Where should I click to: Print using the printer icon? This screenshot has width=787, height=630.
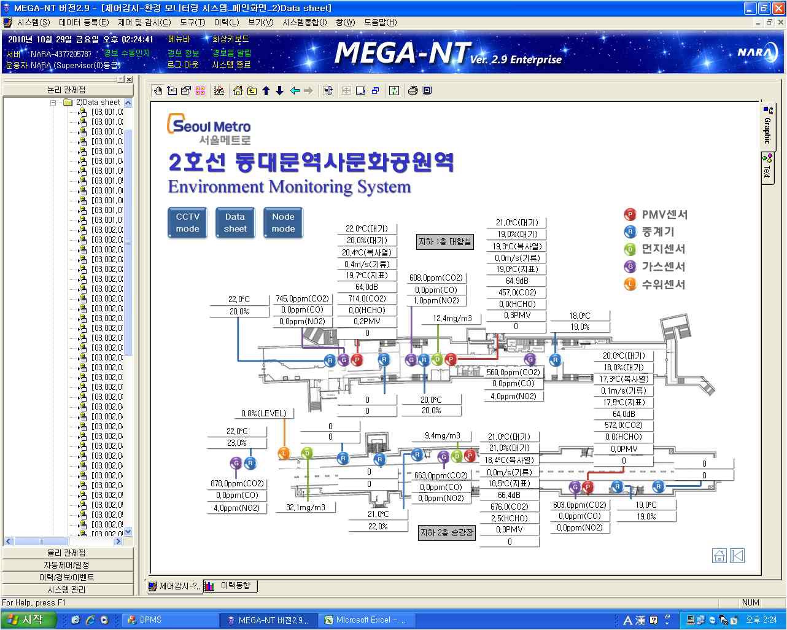tap(413, 91)
